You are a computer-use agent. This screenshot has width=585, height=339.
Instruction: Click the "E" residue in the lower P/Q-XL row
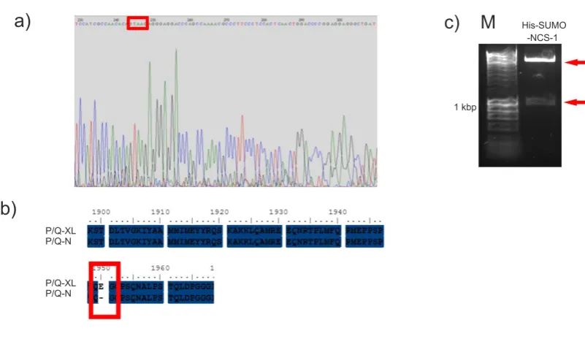(x=102, y=286)
